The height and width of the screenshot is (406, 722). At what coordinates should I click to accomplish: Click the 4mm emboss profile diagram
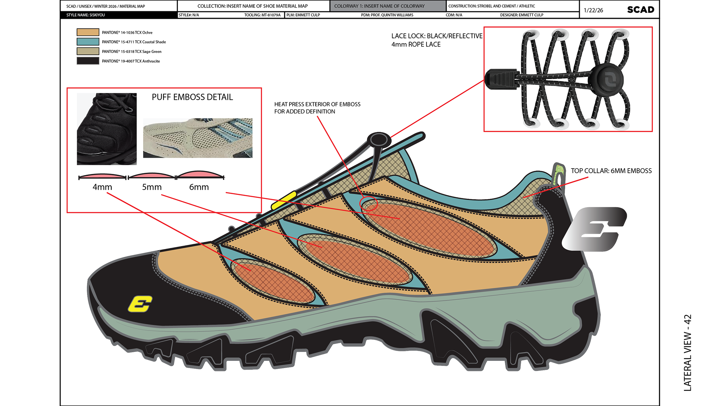pos(102,176)
